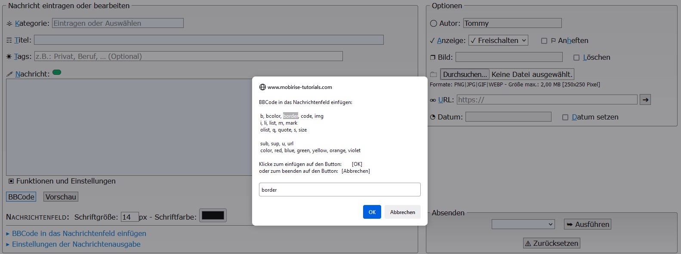The image size is (681, 254).
Task: Select the BBCode tab button
Action: pyautogui.click(x=21, y=197)
